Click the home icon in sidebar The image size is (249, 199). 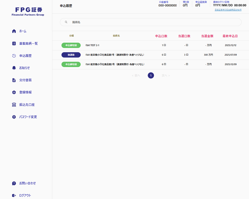[x=14, y=31]
